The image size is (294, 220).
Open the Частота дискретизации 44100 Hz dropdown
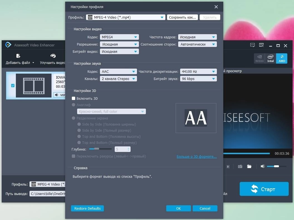(199, 71)
